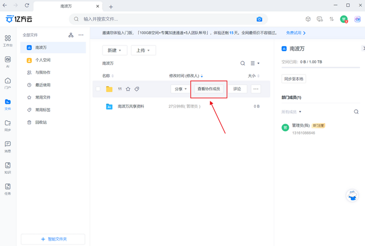
Task: Open the 知识 knowledge sidebar icon
Action: [x=8, y=168]
